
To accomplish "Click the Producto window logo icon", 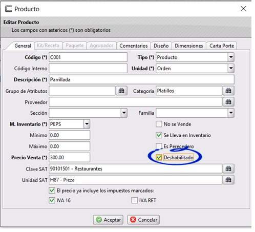I will [8, 9].
